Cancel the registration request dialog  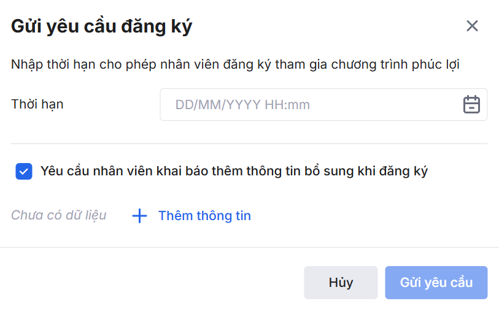(x=341, y=283)
